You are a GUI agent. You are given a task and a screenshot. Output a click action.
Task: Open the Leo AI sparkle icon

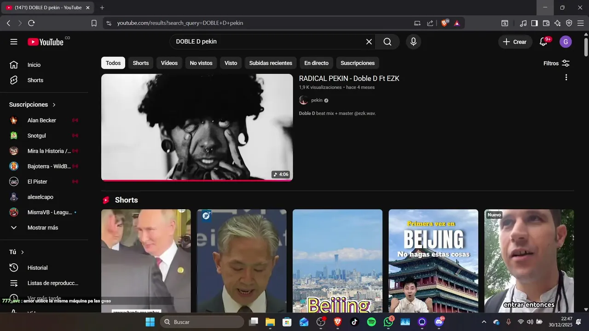tap(557, 23)
